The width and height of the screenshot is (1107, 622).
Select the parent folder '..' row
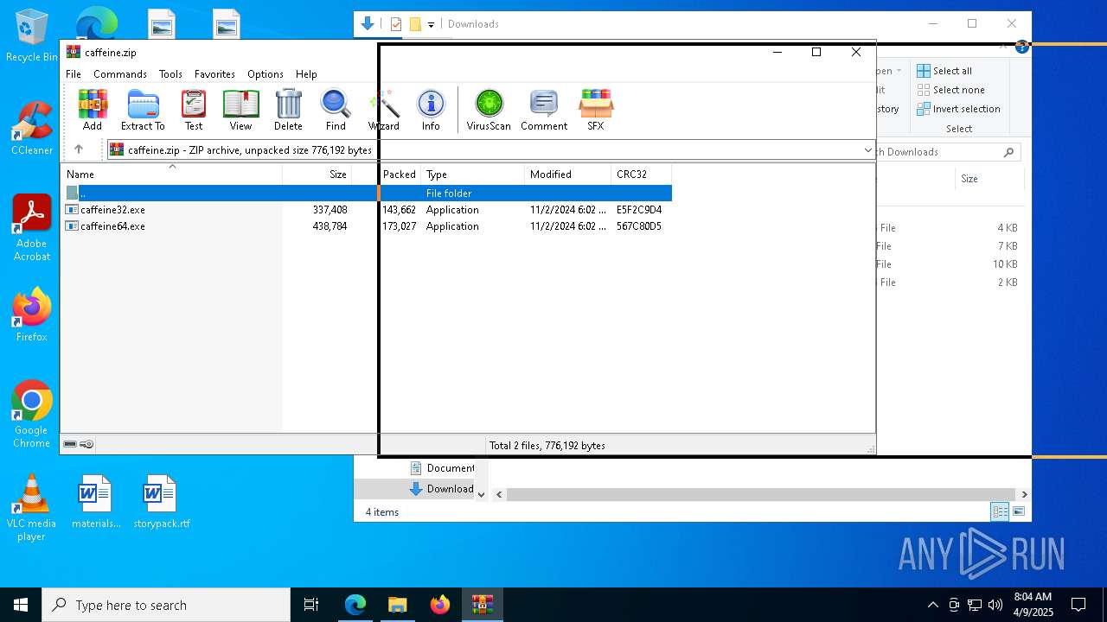click(366, 194)
